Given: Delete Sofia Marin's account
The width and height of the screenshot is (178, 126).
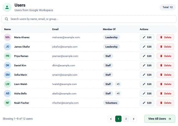Looking at the screenshot, I should [x=165, y=75].
